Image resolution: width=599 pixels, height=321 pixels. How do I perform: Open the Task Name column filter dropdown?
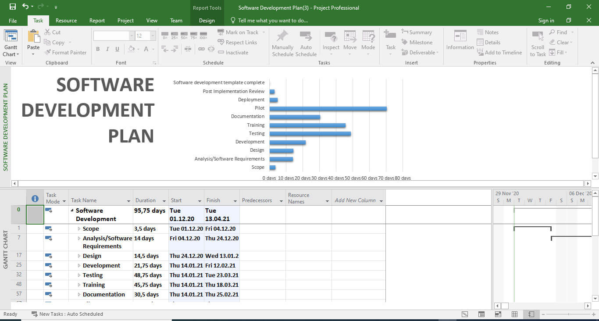[x=129, y=201]
